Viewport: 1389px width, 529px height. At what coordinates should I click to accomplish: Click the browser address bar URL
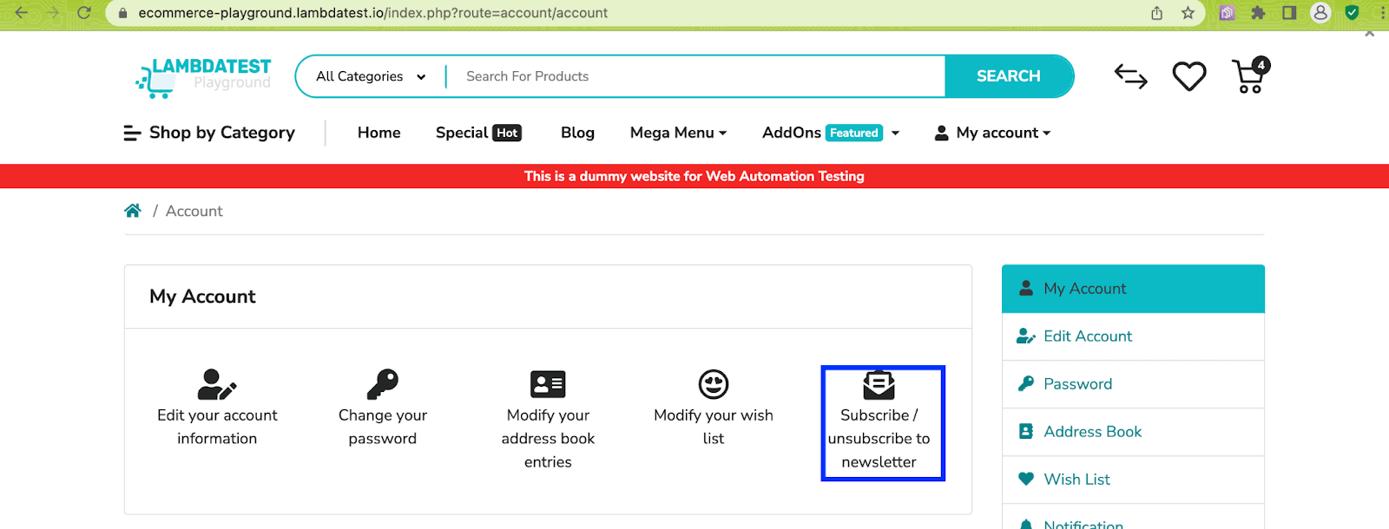click(373, 13)
